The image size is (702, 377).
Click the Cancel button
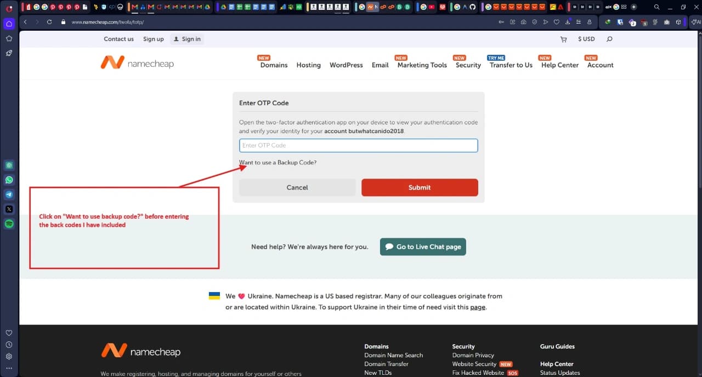297,187
